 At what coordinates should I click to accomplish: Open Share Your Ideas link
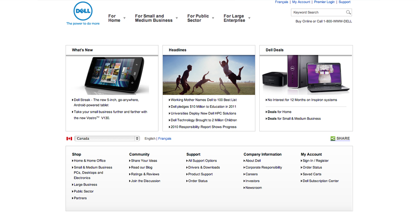pyautogui.click(x=144, y=161)
